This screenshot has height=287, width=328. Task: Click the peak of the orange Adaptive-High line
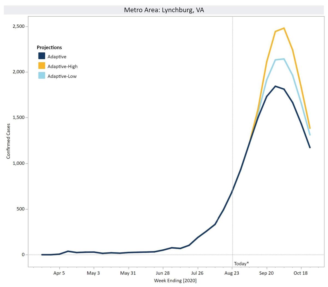point(284,28)
